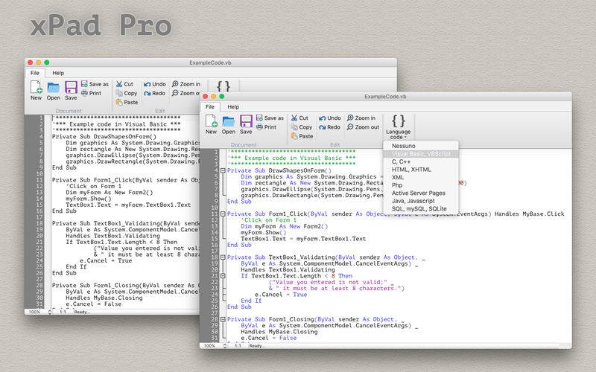596x372 pixels.
Task: Click the purple Save floppy icon in front window
Action: (x=246, y=121)
